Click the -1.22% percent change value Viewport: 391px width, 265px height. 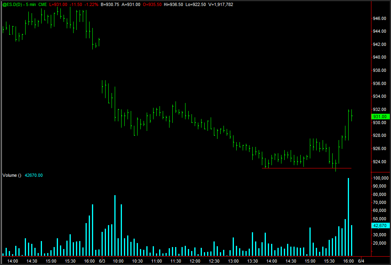point(91,4)
